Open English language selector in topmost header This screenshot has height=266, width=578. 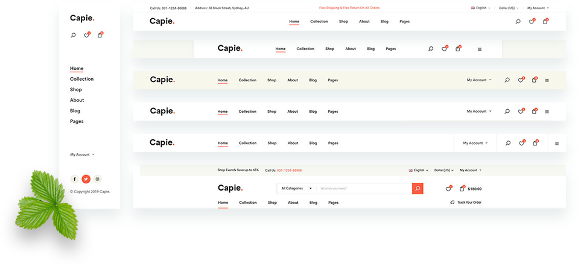[480, 8]
